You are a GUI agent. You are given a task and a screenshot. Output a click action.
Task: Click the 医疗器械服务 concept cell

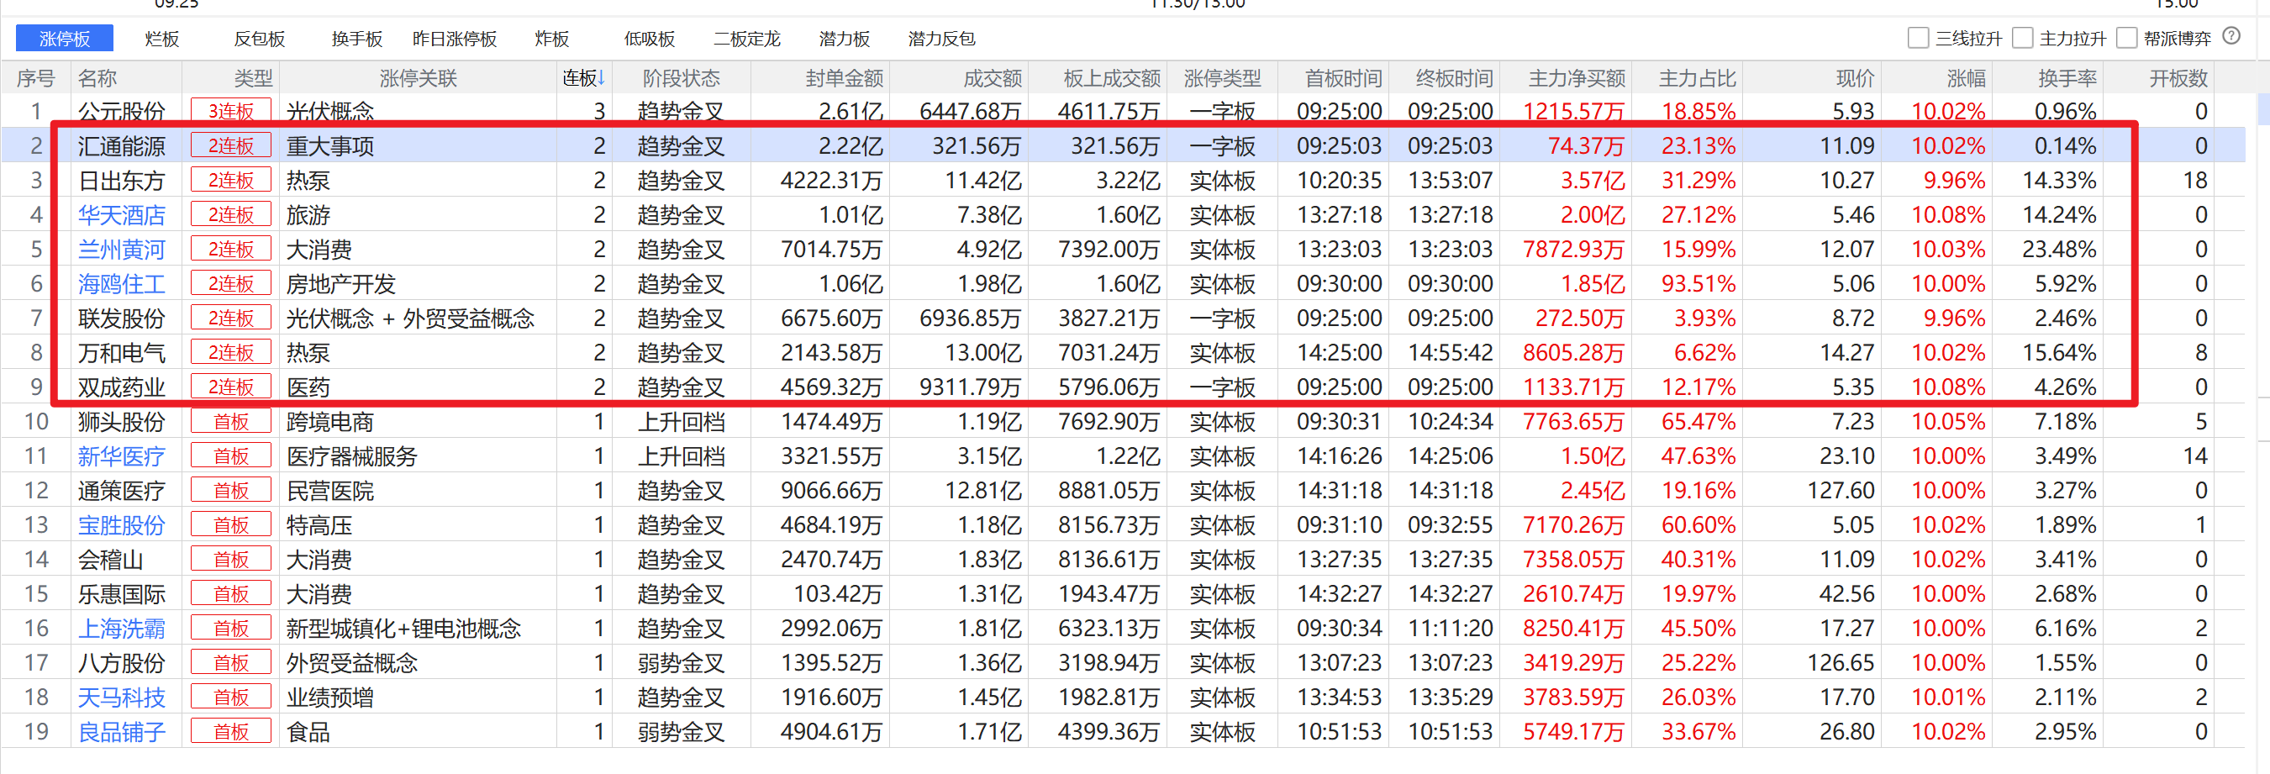pyautogui.click(x=351, y=455)
